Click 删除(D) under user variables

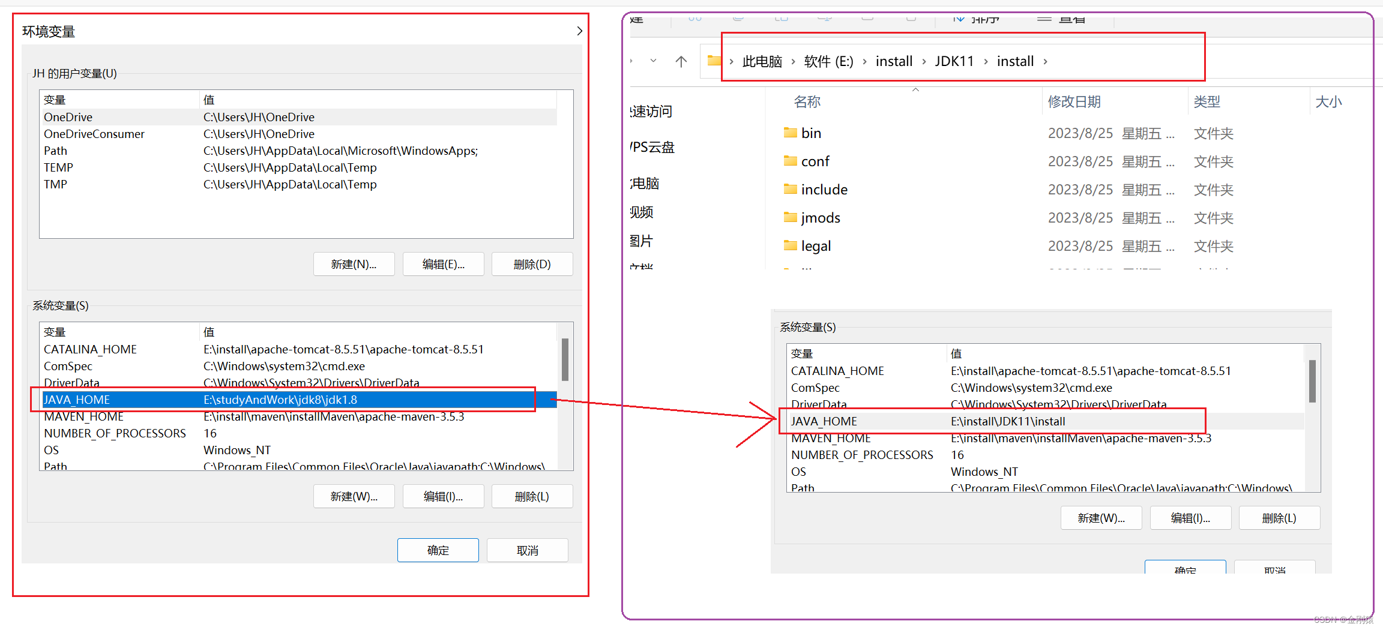[532, 264]
